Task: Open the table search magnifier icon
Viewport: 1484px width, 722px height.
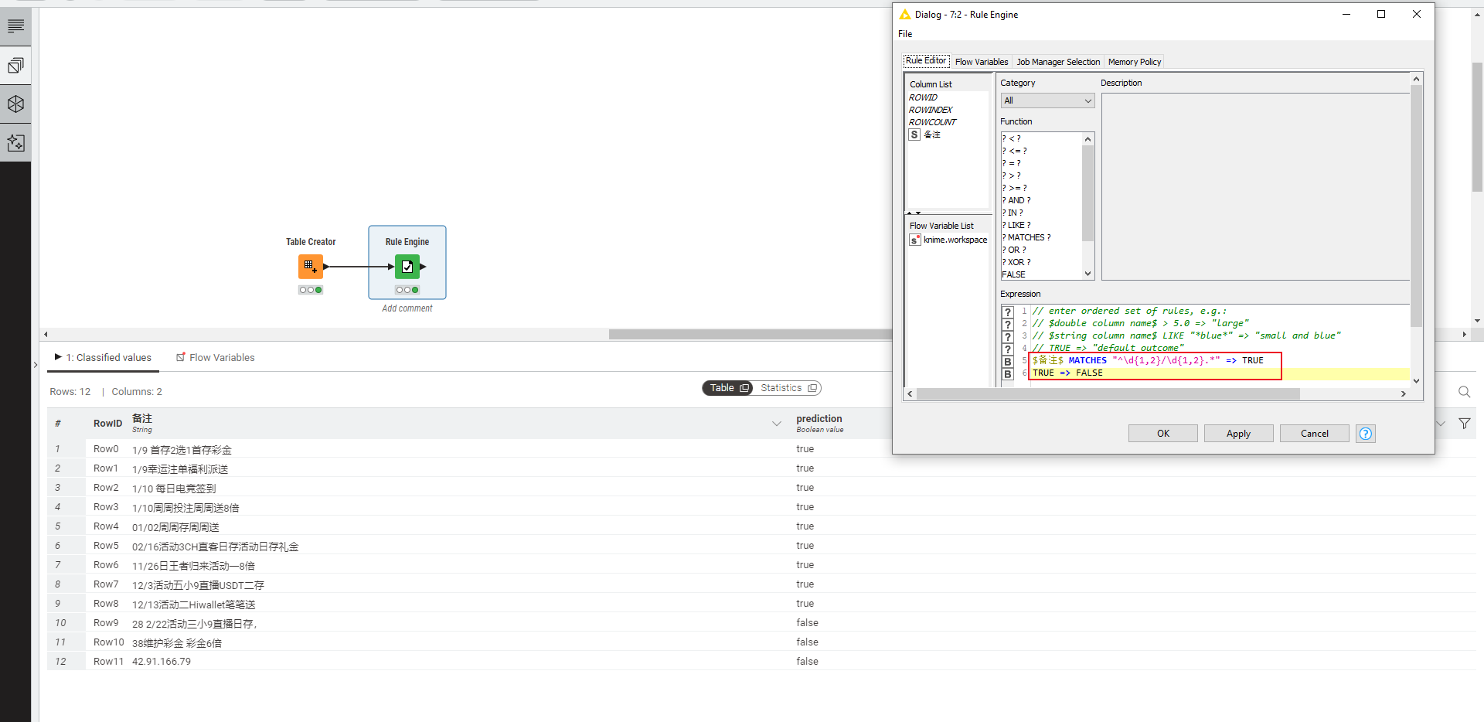Action: (x=1464, y=392)
